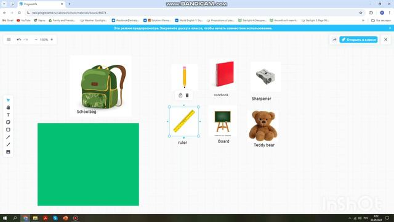Open the Все закладки bookmarks folder
The image size is (394, 222).
381,20
